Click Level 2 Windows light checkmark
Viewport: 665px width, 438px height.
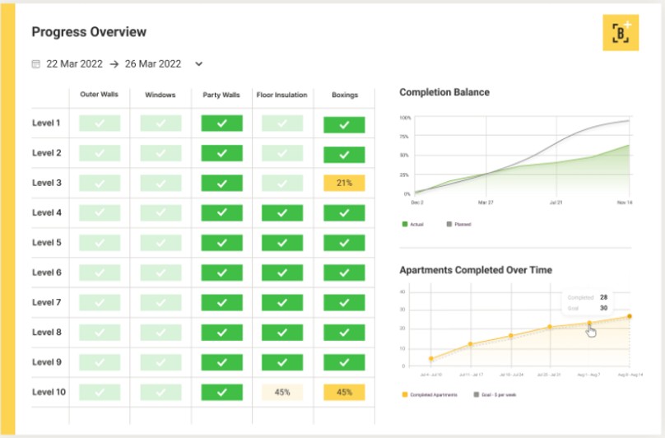pyautogui.click(x=160, y=153)
